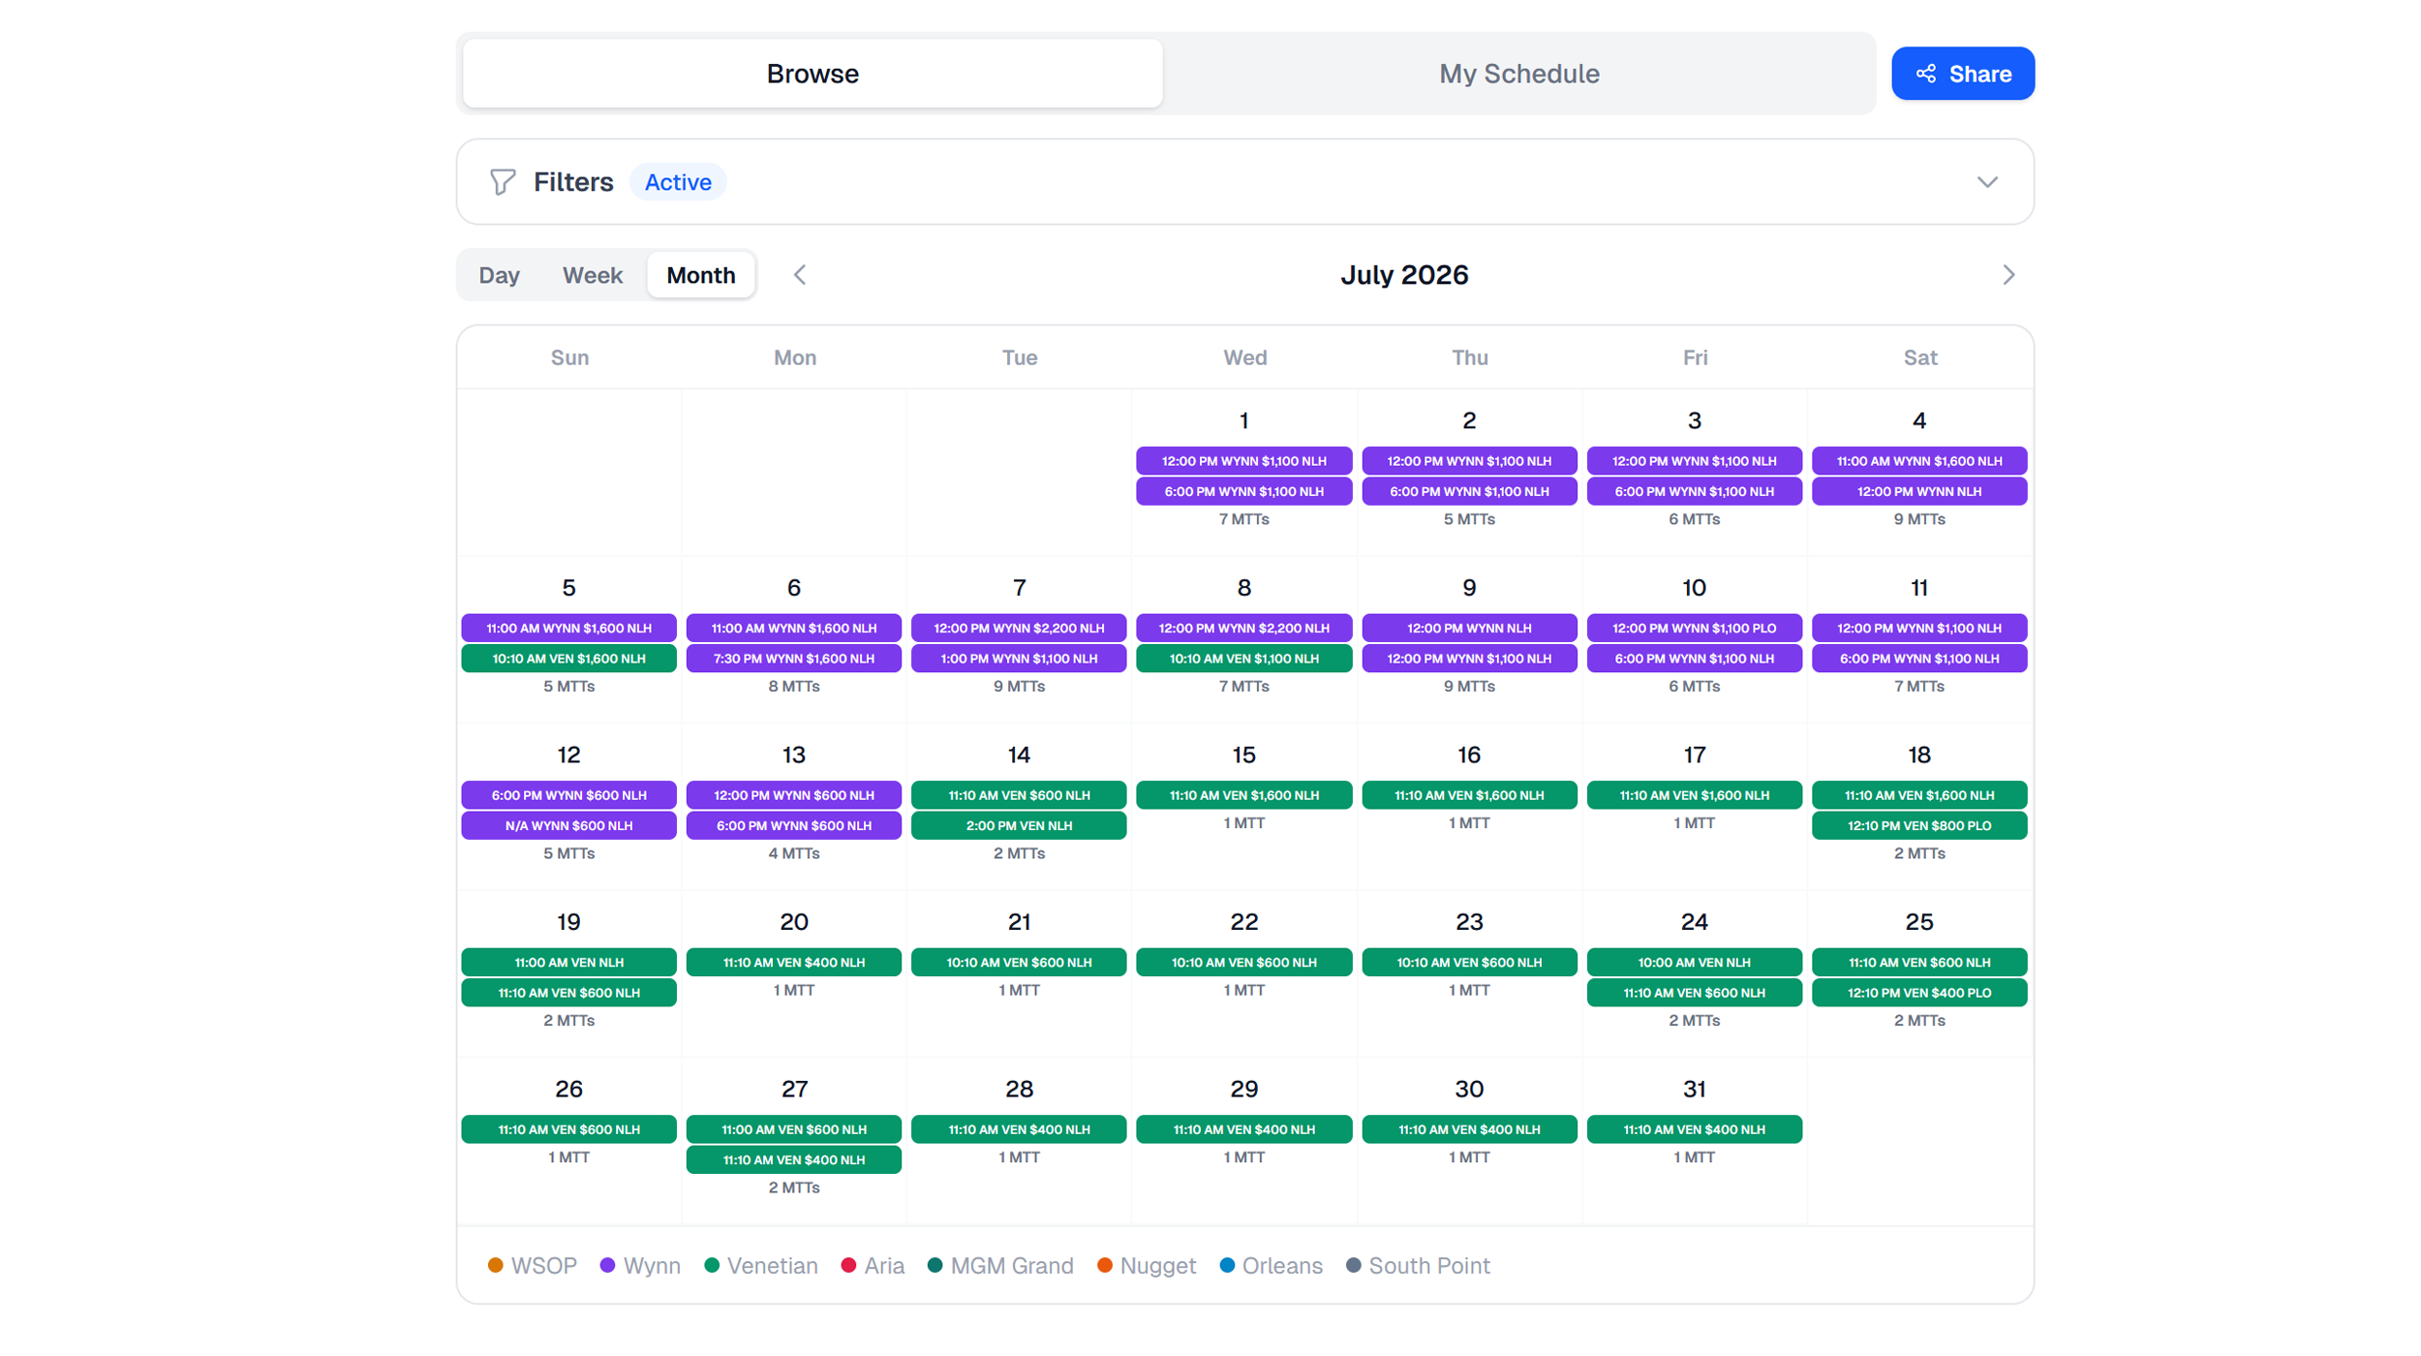
Task: Switch to Day view
Action: pyautogui.click(x=499, y=275)
